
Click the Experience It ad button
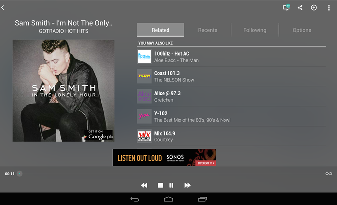[x=206, y=163]
